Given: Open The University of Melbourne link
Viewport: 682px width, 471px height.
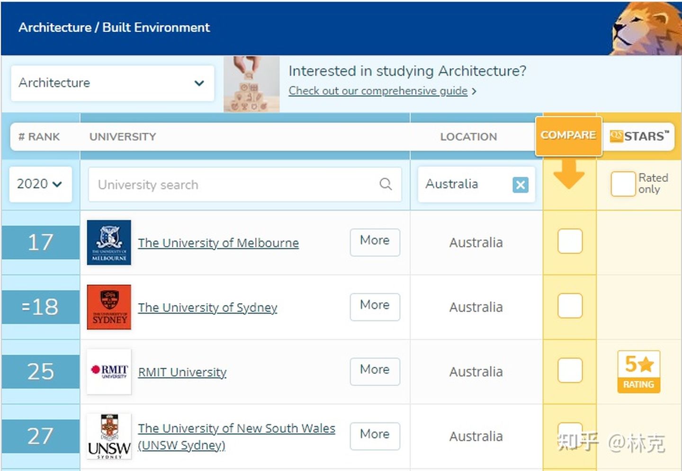Looking at the screenshot, I should coord(218,243).
